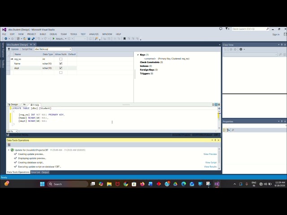Click the swap panes arrows icon beside Design
The width and height of the screenshot is (287, 215).
[x=24, y=104]
